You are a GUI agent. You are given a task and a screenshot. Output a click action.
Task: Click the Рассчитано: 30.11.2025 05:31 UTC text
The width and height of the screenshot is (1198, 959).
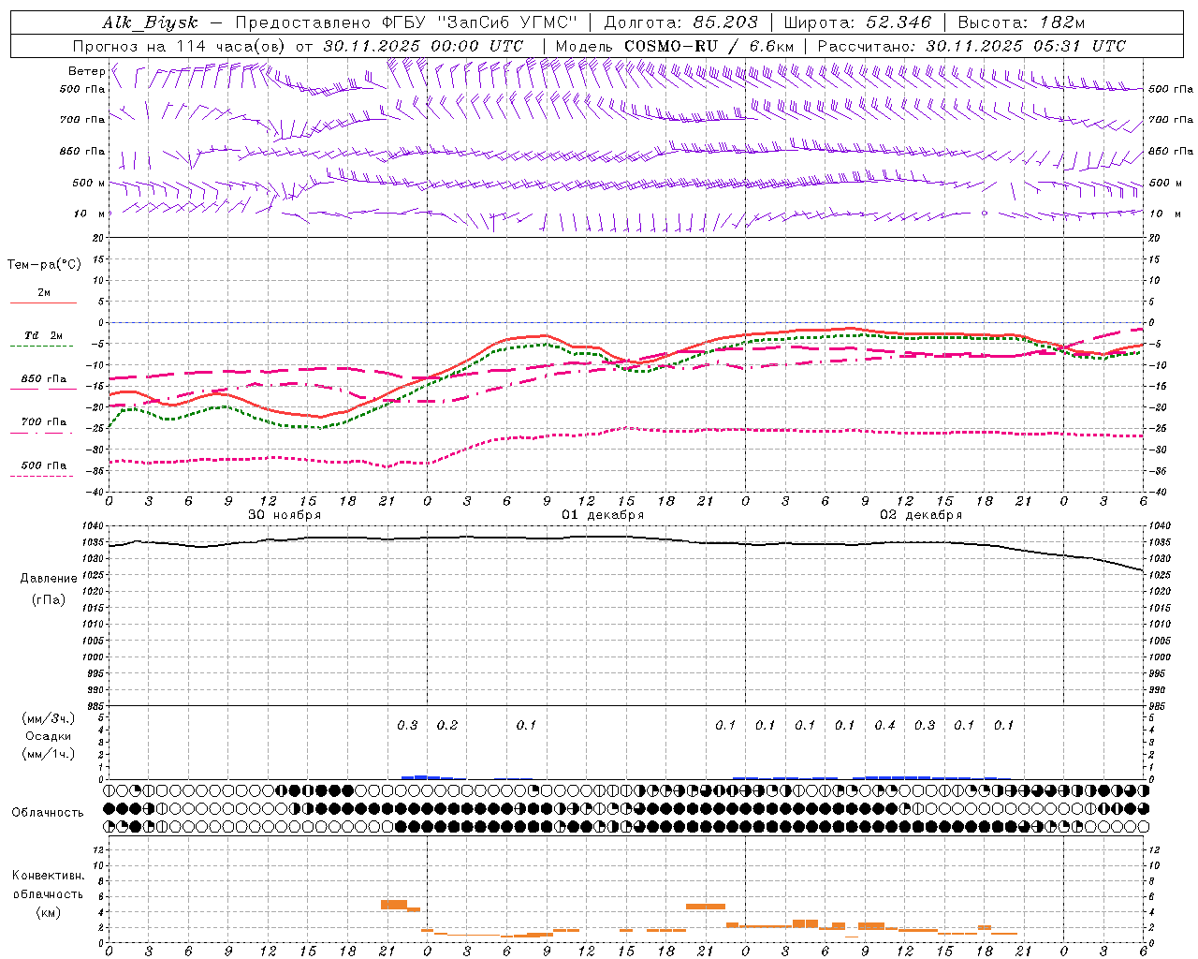tap(972, 46)
